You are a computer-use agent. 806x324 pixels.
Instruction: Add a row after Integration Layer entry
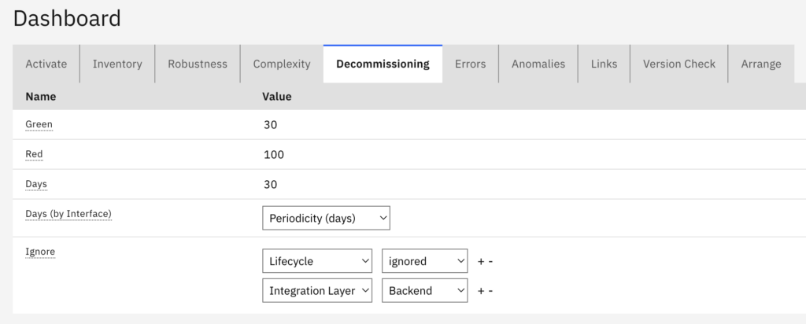[x=481, y=291]
